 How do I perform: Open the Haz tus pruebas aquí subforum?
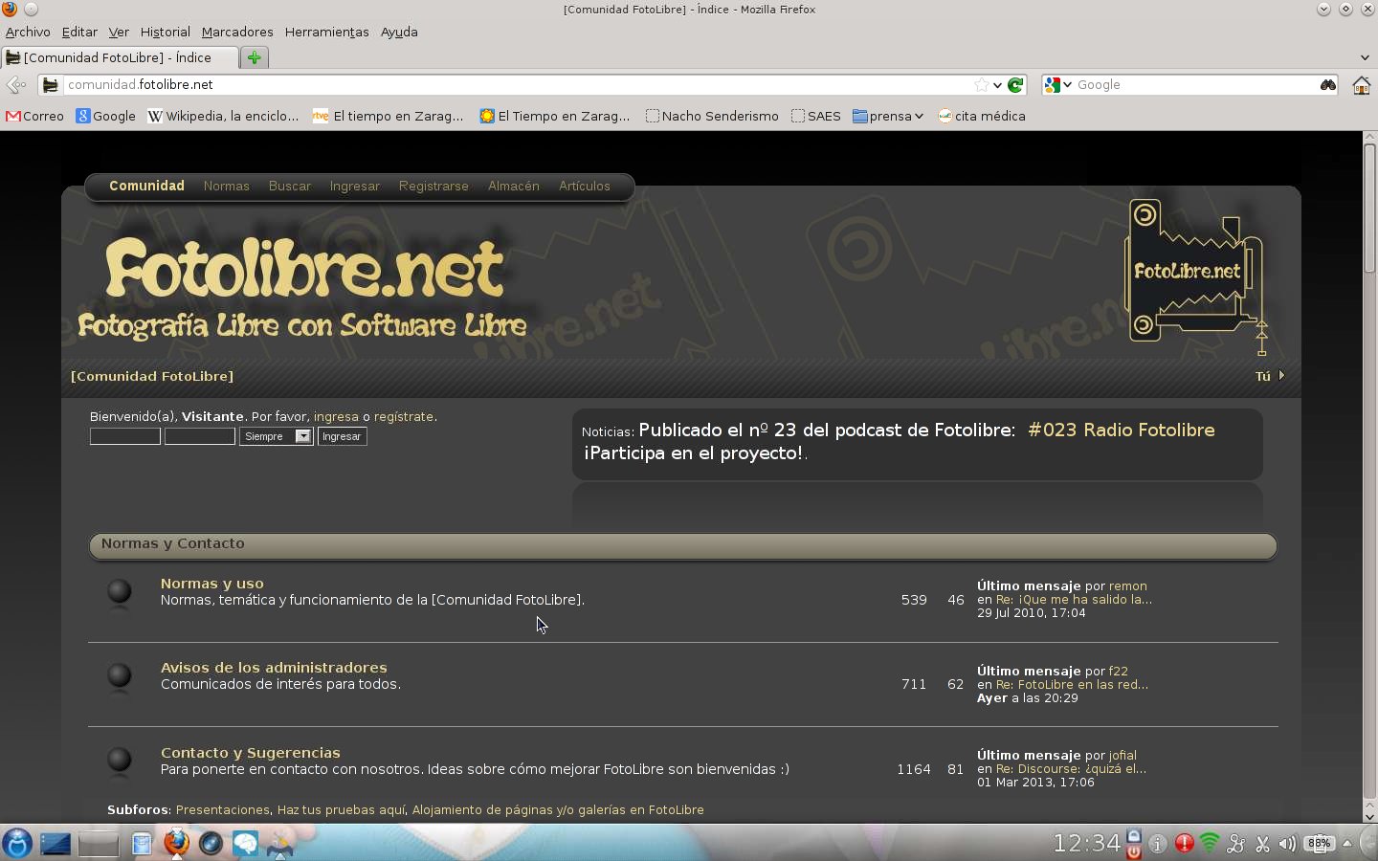(x=341, y=810)
